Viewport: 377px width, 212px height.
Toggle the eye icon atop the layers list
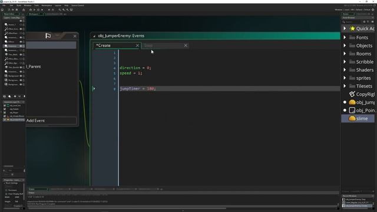click(x=21, y=21)
